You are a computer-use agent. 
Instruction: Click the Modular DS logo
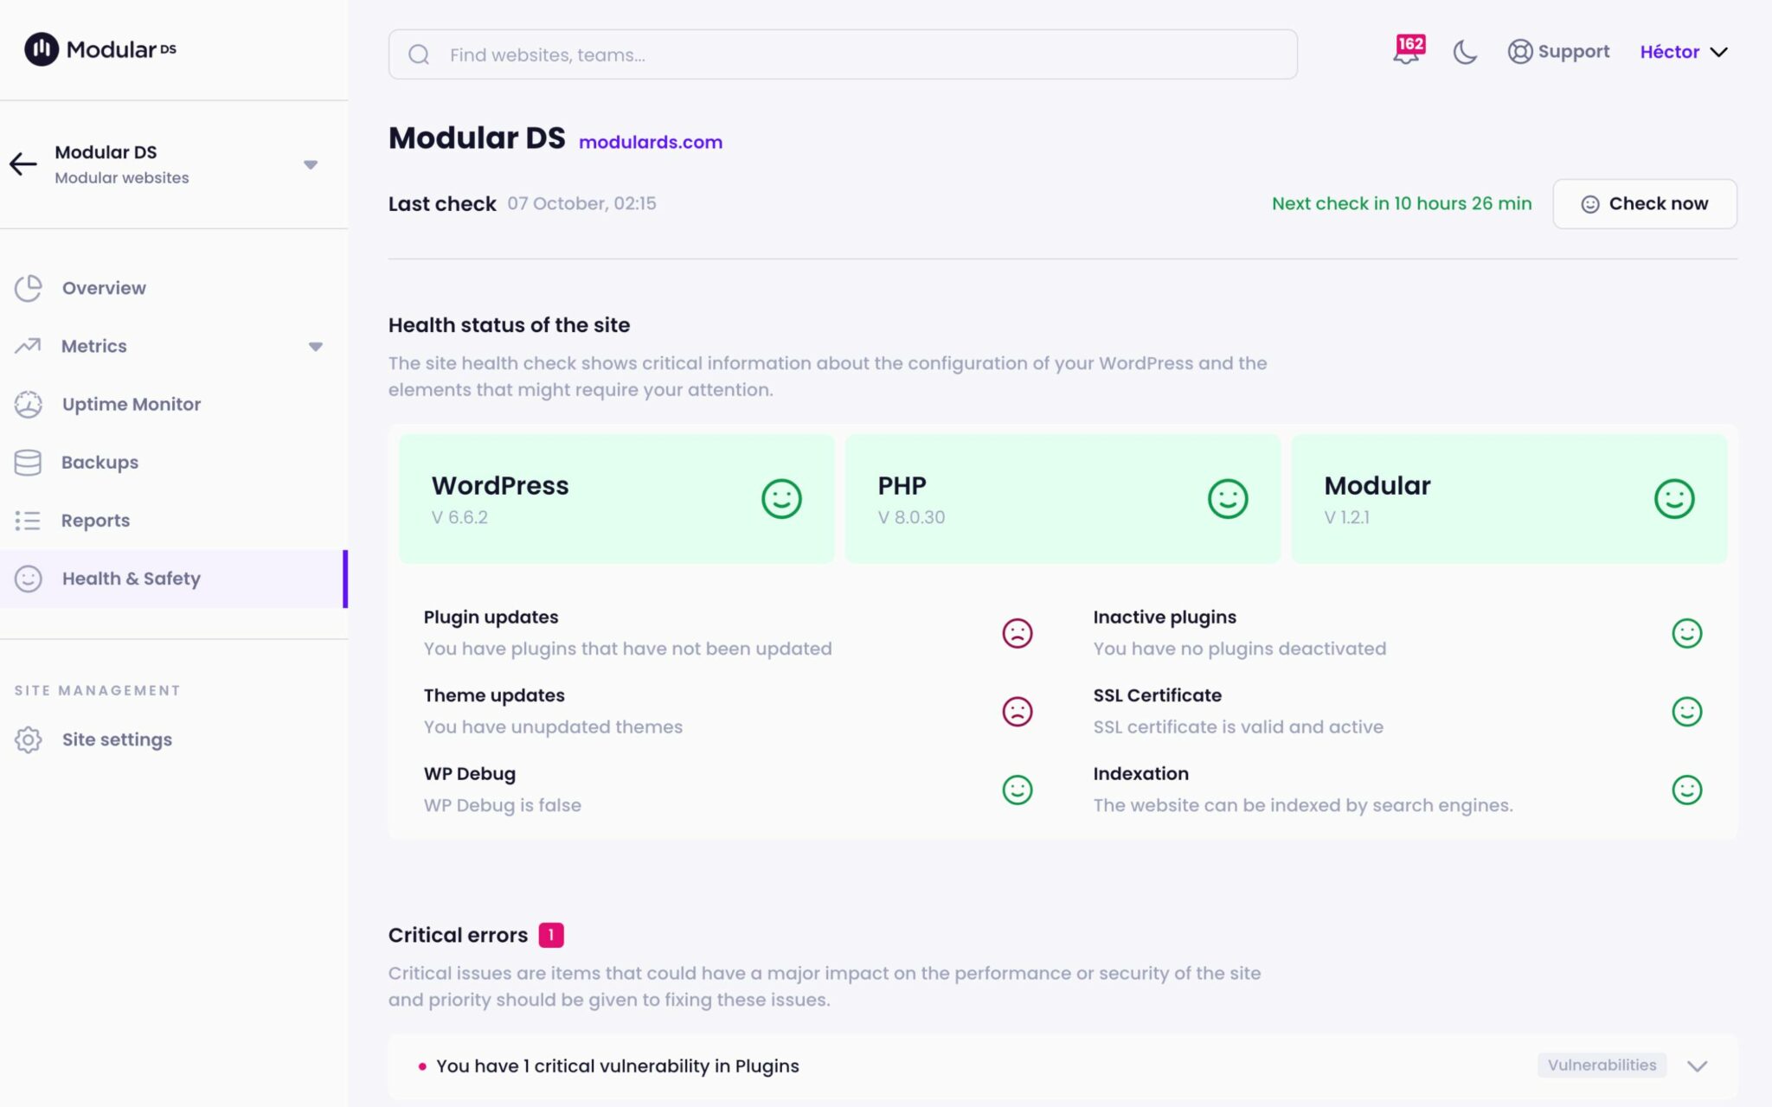coord(100,49)
